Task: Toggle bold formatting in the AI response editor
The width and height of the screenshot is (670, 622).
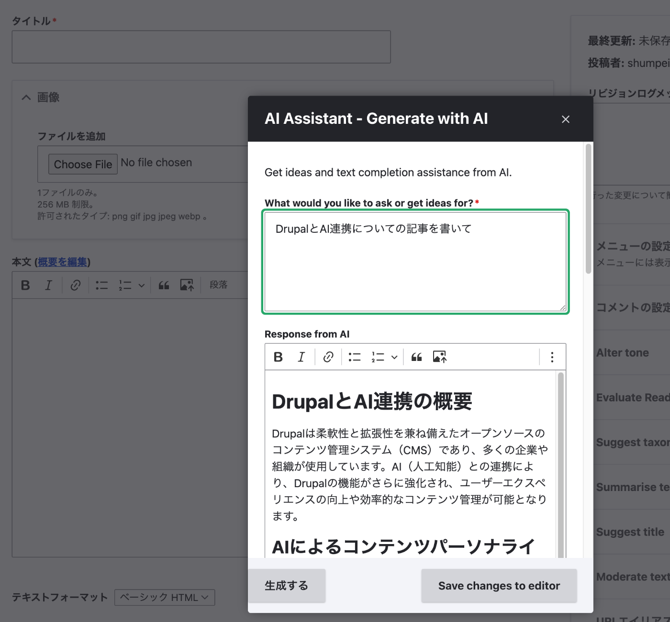Action: pyautogui.click(x=278, y=357)
